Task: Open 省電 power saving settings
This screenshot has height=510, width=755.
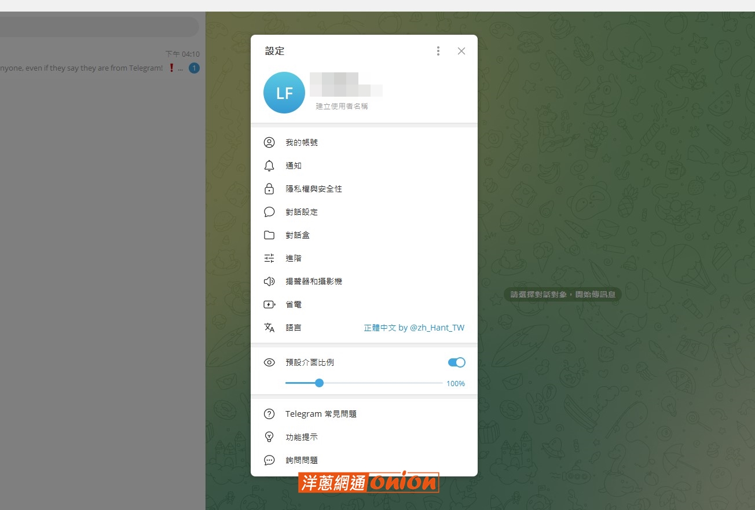Action: click(364, 304)
